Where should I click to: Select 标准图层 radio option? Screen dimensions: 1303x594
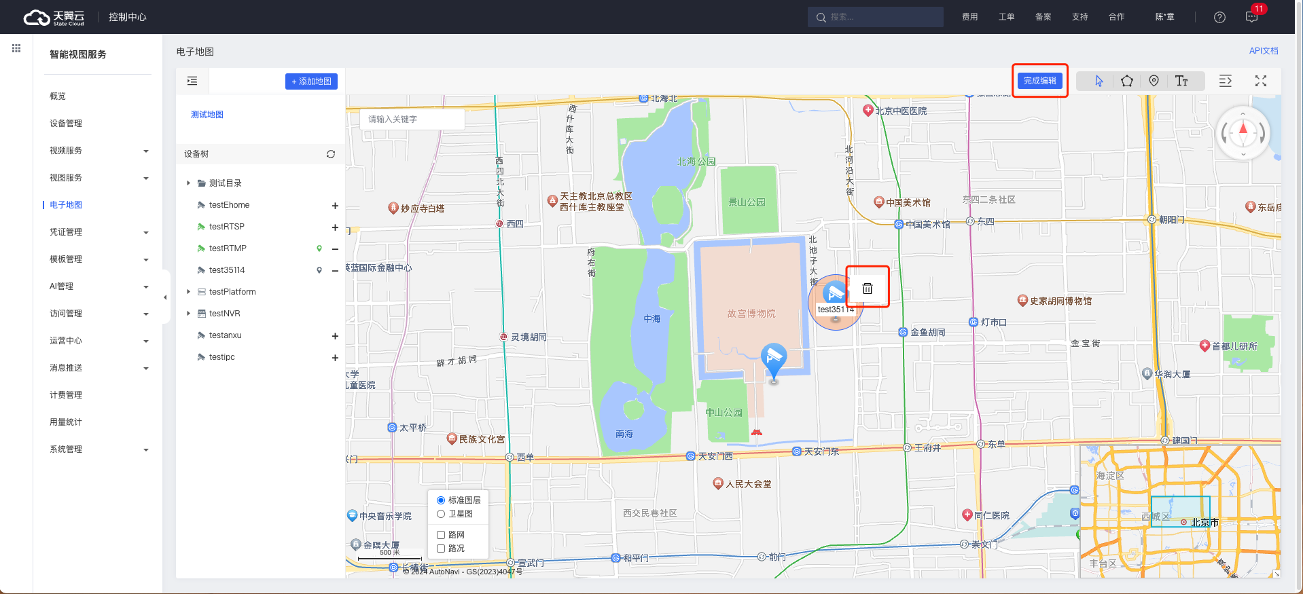(x=441, y=500)
